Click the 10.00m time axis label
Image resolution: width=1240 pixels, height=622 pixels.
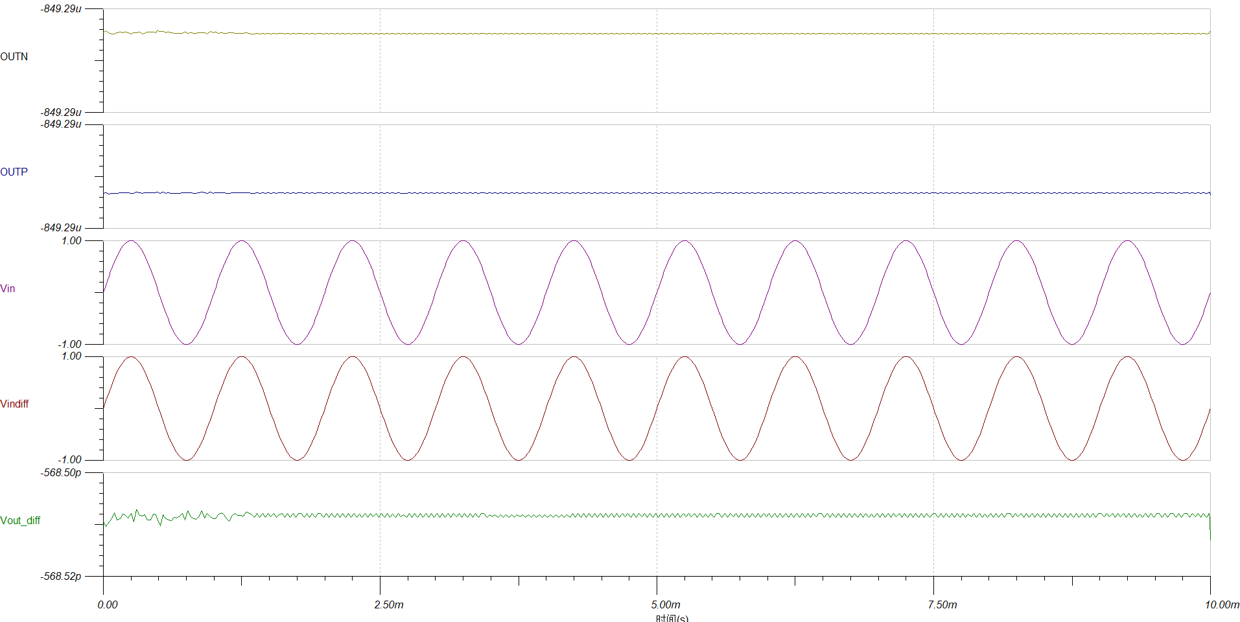(x=1222, y=605)
